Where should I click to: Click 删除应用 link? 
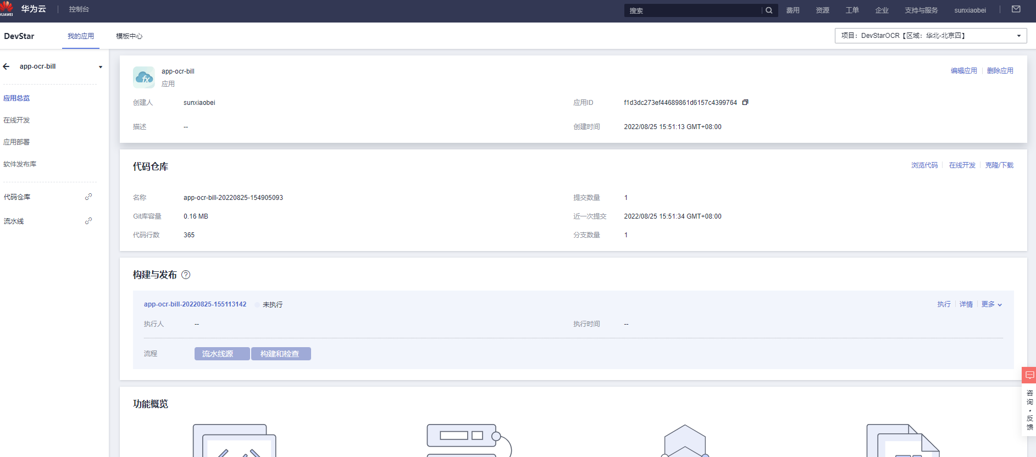tap(1000, 71)
